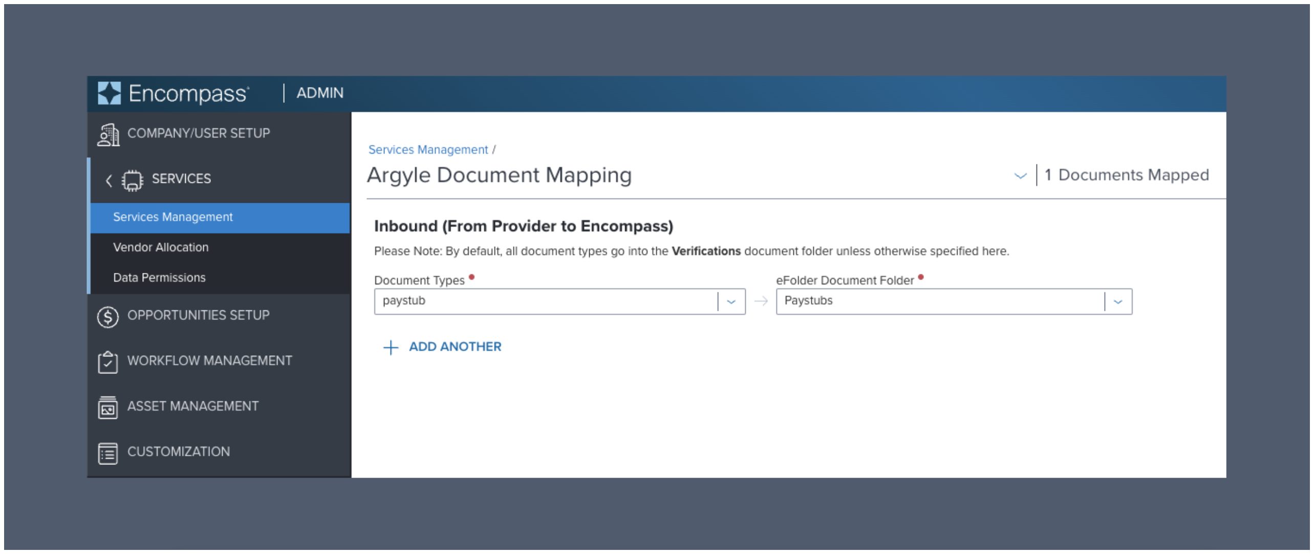Image resolution: width=1314 pixels, height=554 pixels.
Task: Click the ADMIN header label
Action: (319, 93)
